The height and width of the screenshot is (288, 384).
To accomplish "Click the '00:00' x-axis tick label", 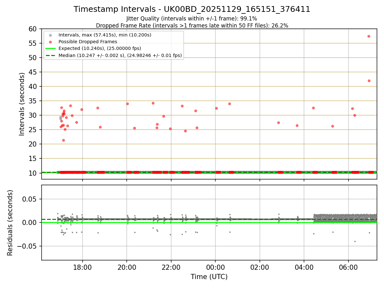I will pos(215,267).
